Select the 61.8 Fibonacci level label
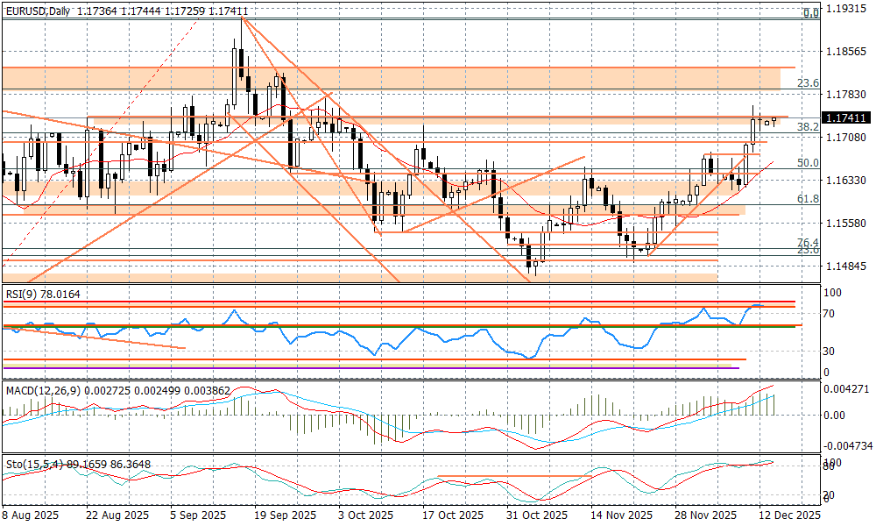 click(807, 200)
